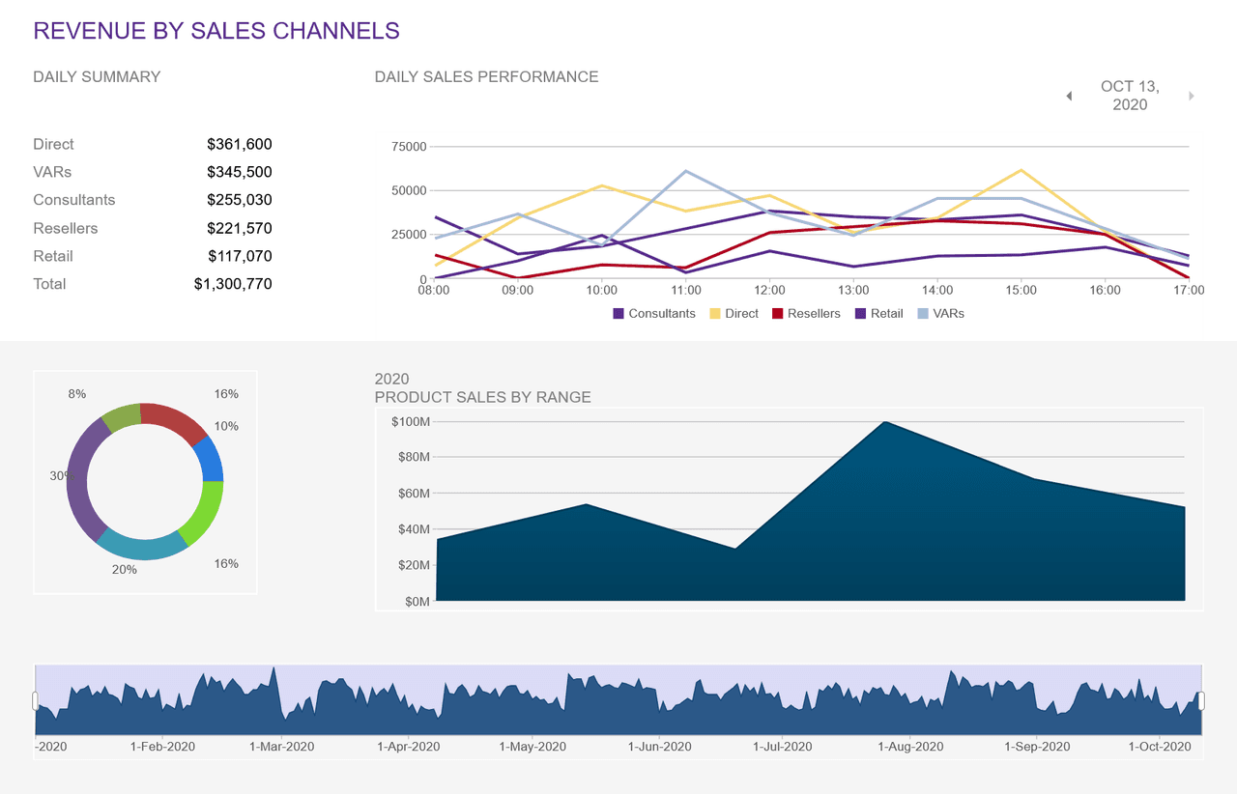This screenshot has width=1237, height=794.
Task: Toggle Consultants legend marker
Action: 618,314
